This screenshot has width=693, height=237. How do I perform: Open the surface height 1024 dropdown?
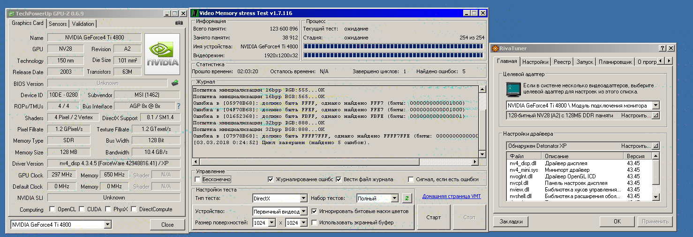coord(303,222)
